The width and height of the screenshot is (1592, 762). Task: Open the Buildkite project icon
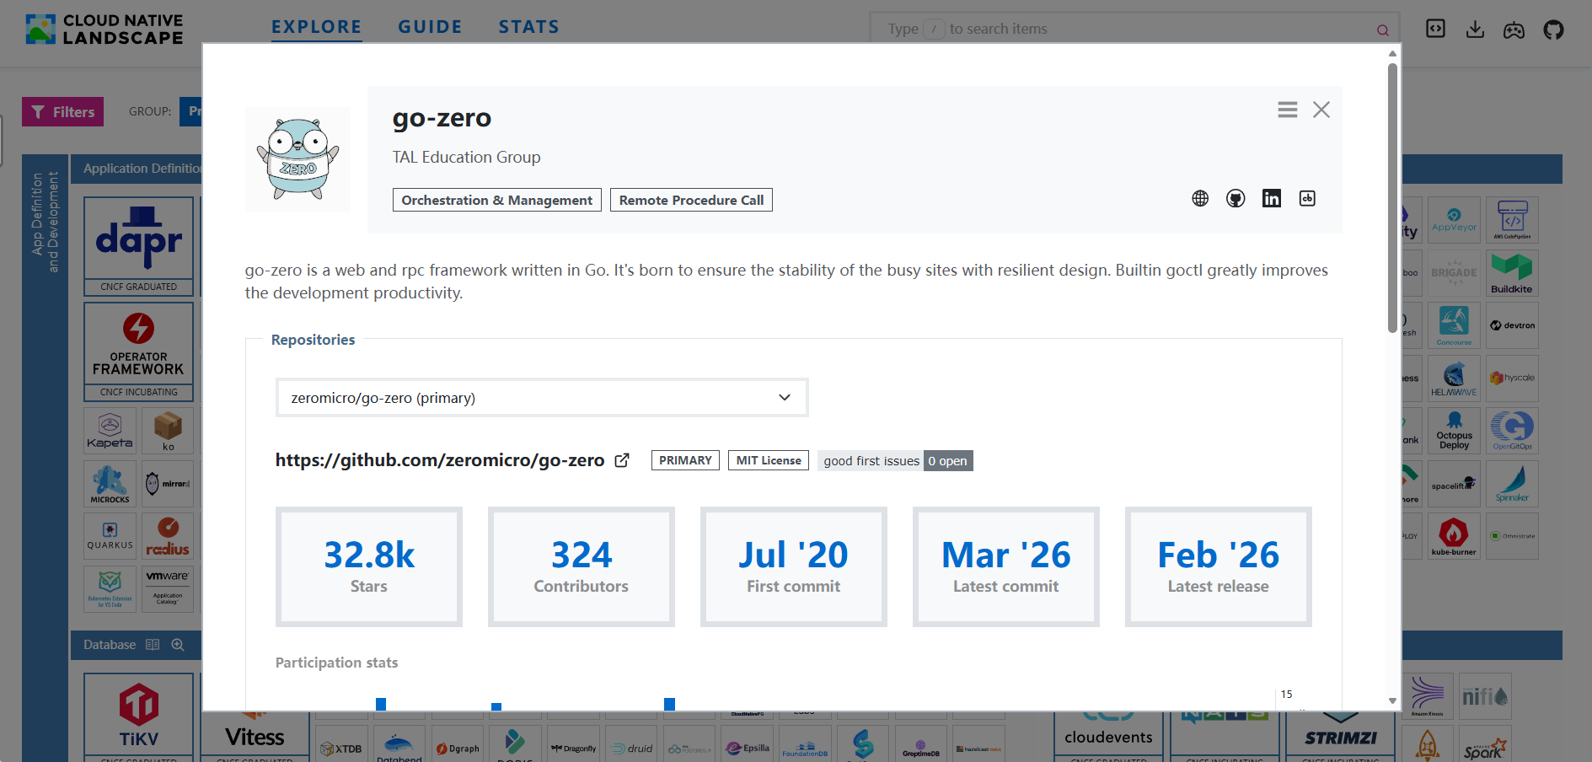[1512, 273]
